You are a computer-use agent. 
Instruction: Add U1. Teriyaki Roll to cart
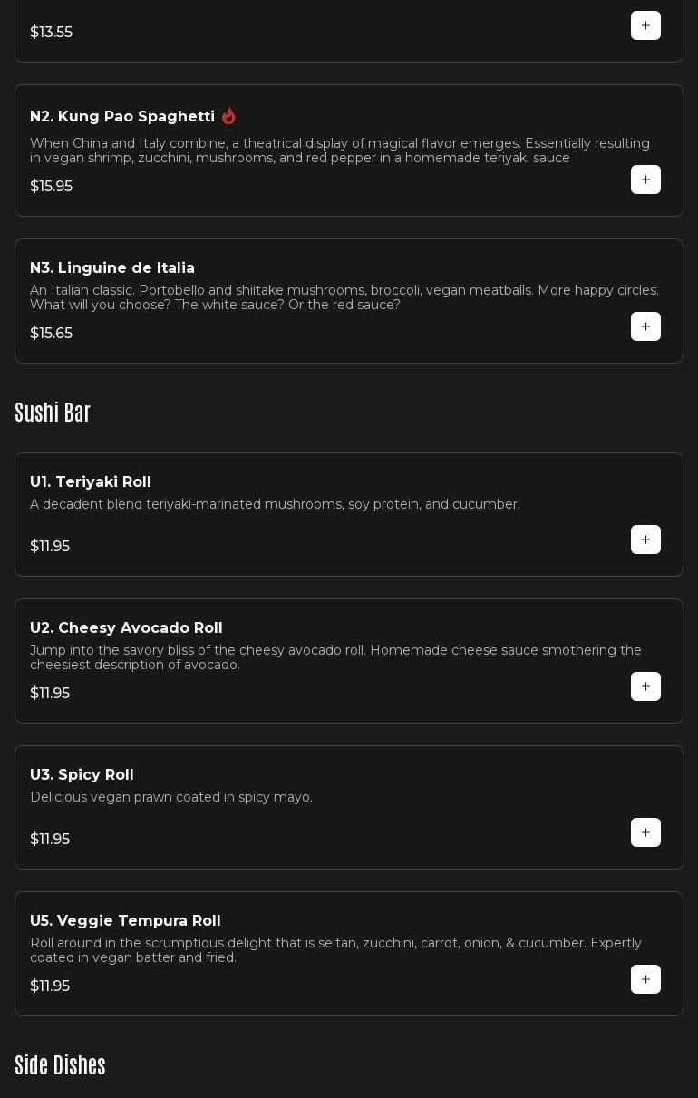pyautogui.click(x=645, y=539)
